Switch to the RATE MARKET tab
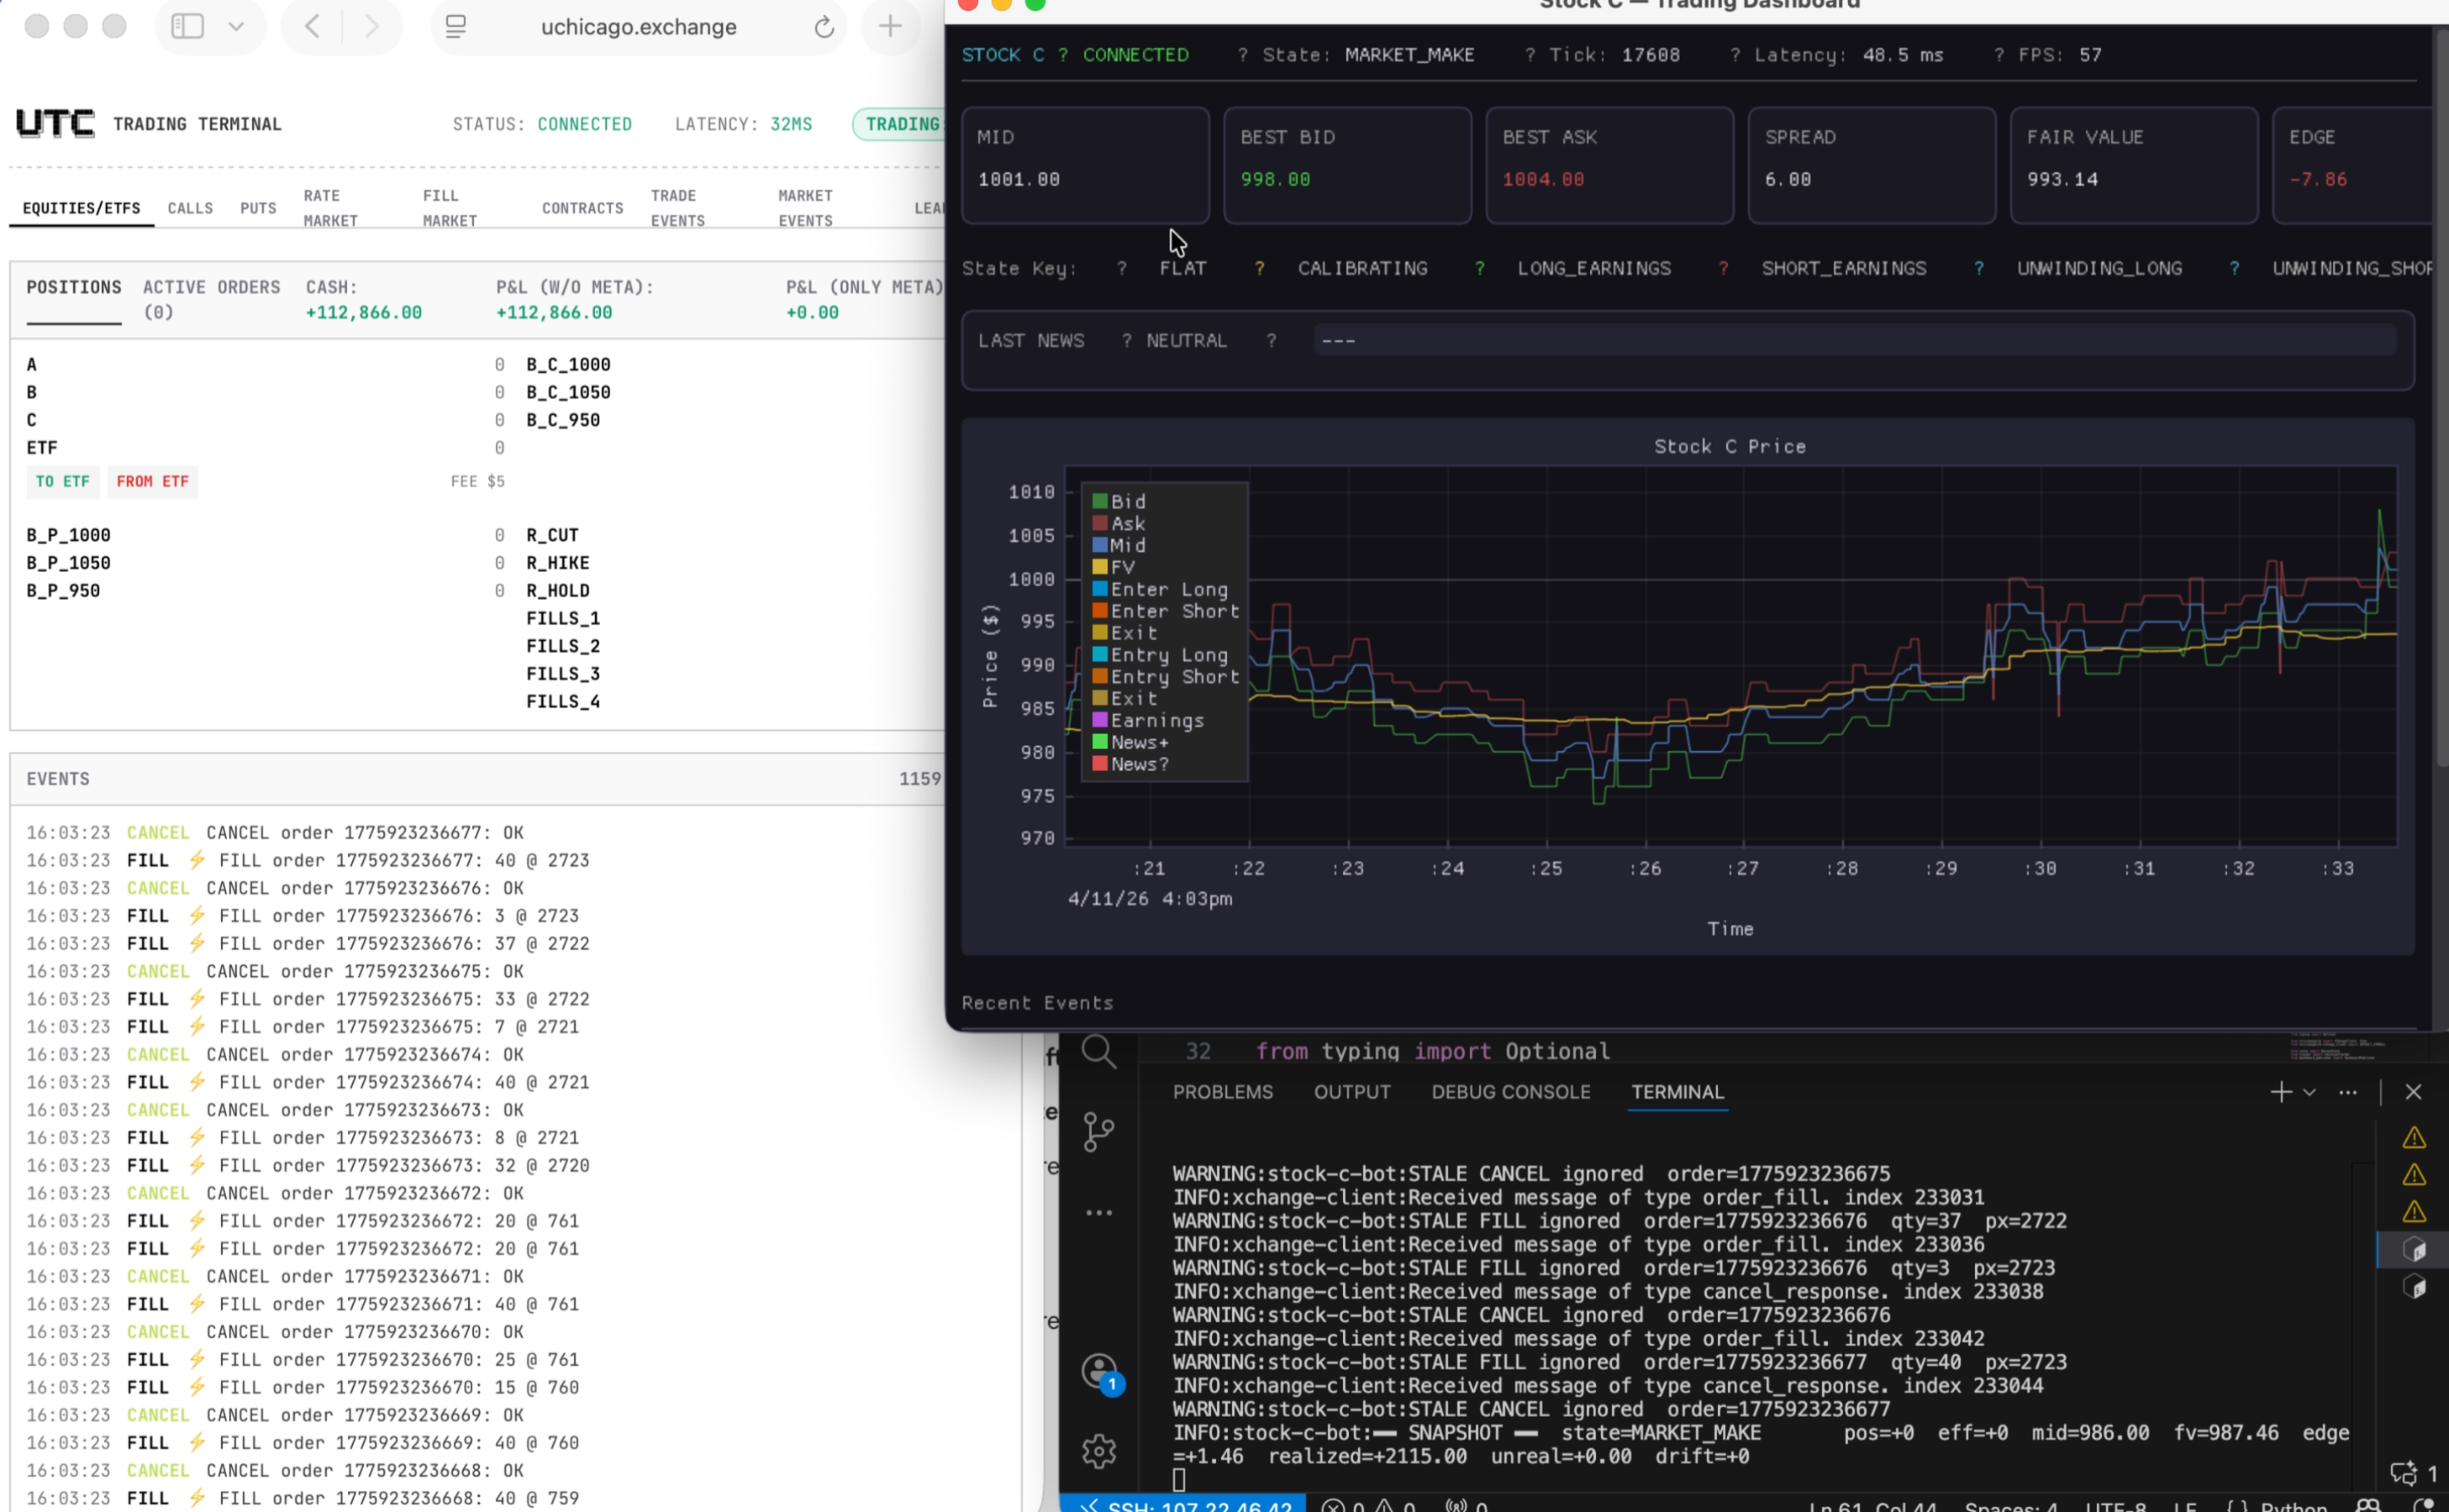The height and width of the screenshot is (1512, 2449). 331,208
